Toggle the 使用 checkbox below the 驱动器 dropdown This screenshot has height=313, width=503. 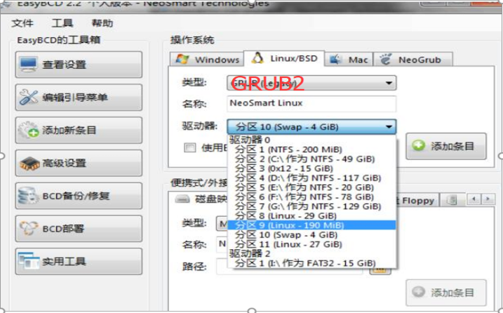[190, 147]
